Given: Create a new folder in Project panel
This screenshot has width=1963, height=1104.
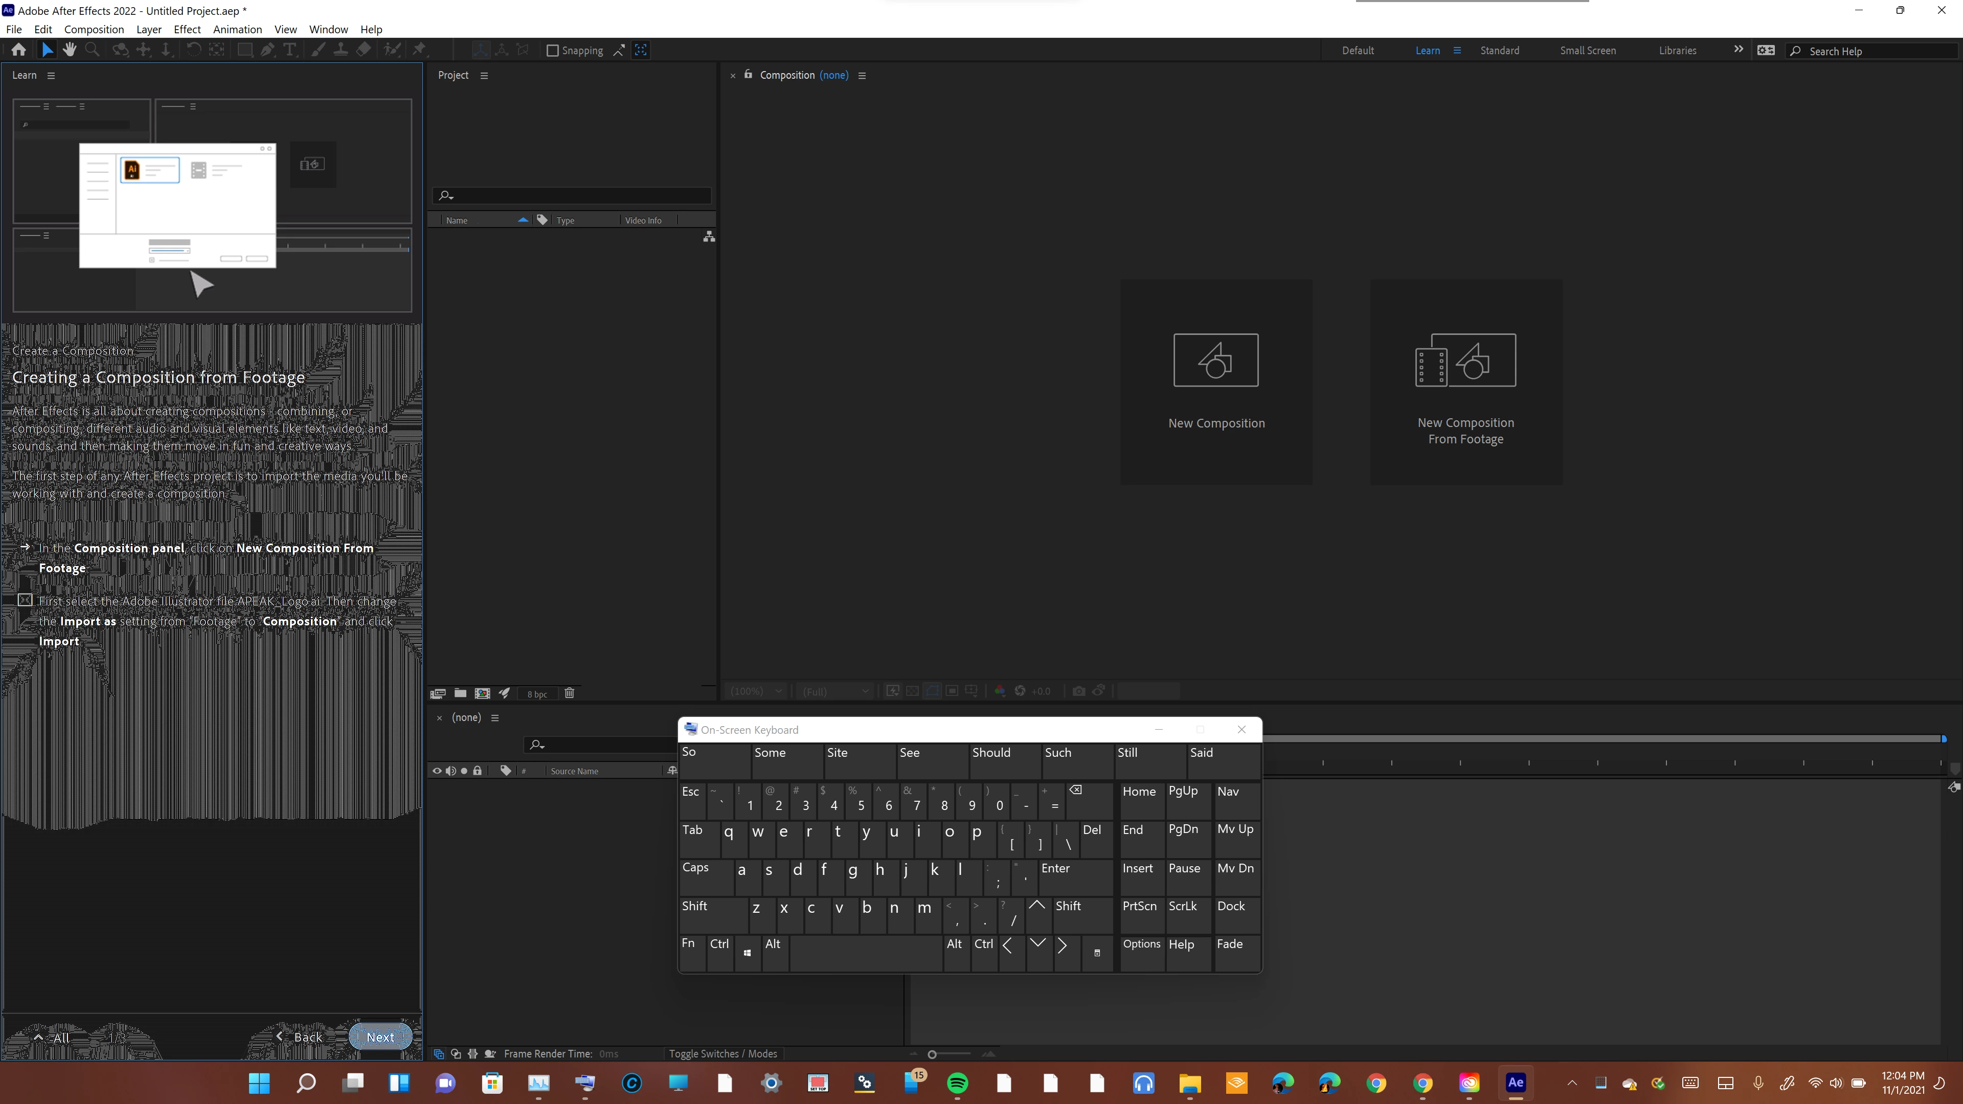Looking at the screenshot, I should (x=460, y=692).
